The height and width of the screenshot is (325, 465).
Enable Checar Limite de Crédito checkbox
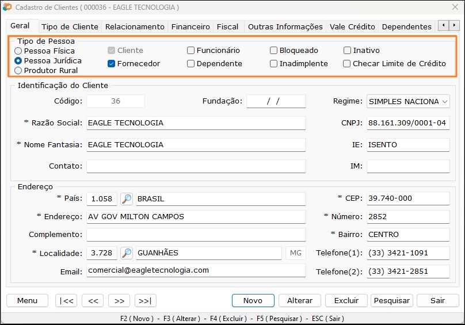tap(346, 63)
